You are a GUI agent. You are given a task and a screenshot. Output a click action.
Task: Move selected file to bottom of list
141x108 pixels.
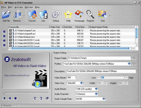4,45
